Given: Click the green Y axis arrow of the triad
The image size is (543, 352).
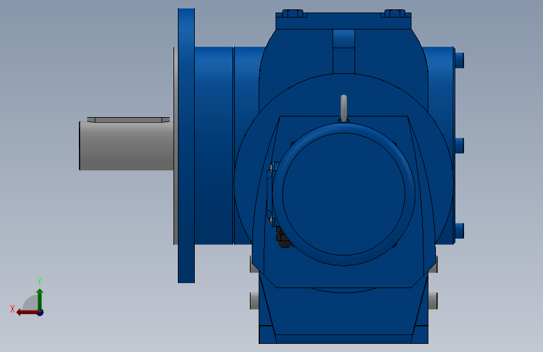Looking at the screenshot, I should (40, 299).
